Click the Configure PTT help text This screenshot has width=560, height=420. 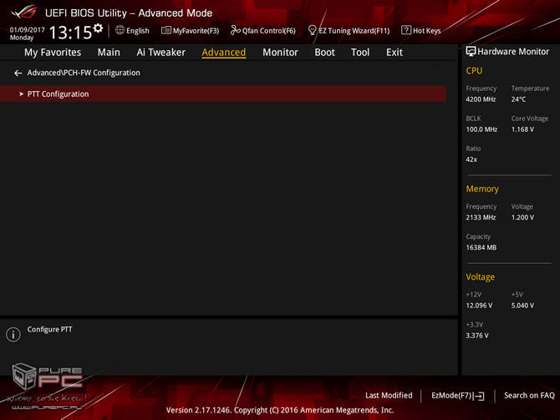(x=49, y=329)
